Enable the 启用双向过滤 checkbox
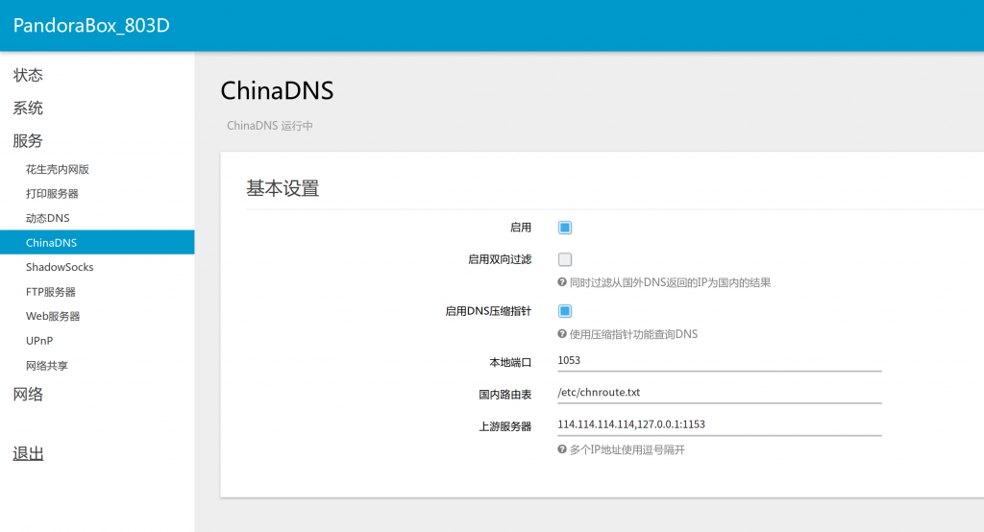This screenshot has width=984, height=532. click(x=565, y=259)
